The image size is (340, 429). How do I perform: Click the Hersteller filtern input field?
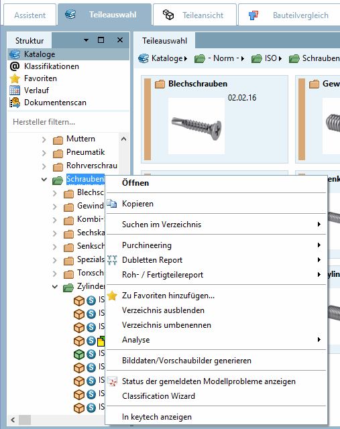pos(68,122)
